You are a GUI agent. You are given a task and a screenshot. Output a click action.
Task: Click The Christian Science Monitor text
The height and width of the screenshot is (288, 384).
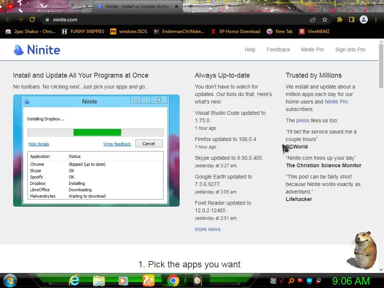(324, 165)
